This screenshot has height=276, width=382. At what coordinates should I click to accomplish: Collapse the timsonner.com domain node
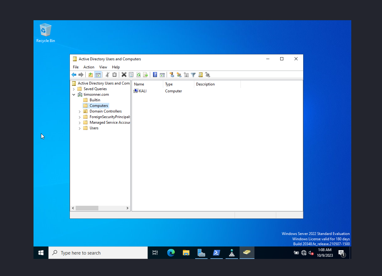click(74, 94)
